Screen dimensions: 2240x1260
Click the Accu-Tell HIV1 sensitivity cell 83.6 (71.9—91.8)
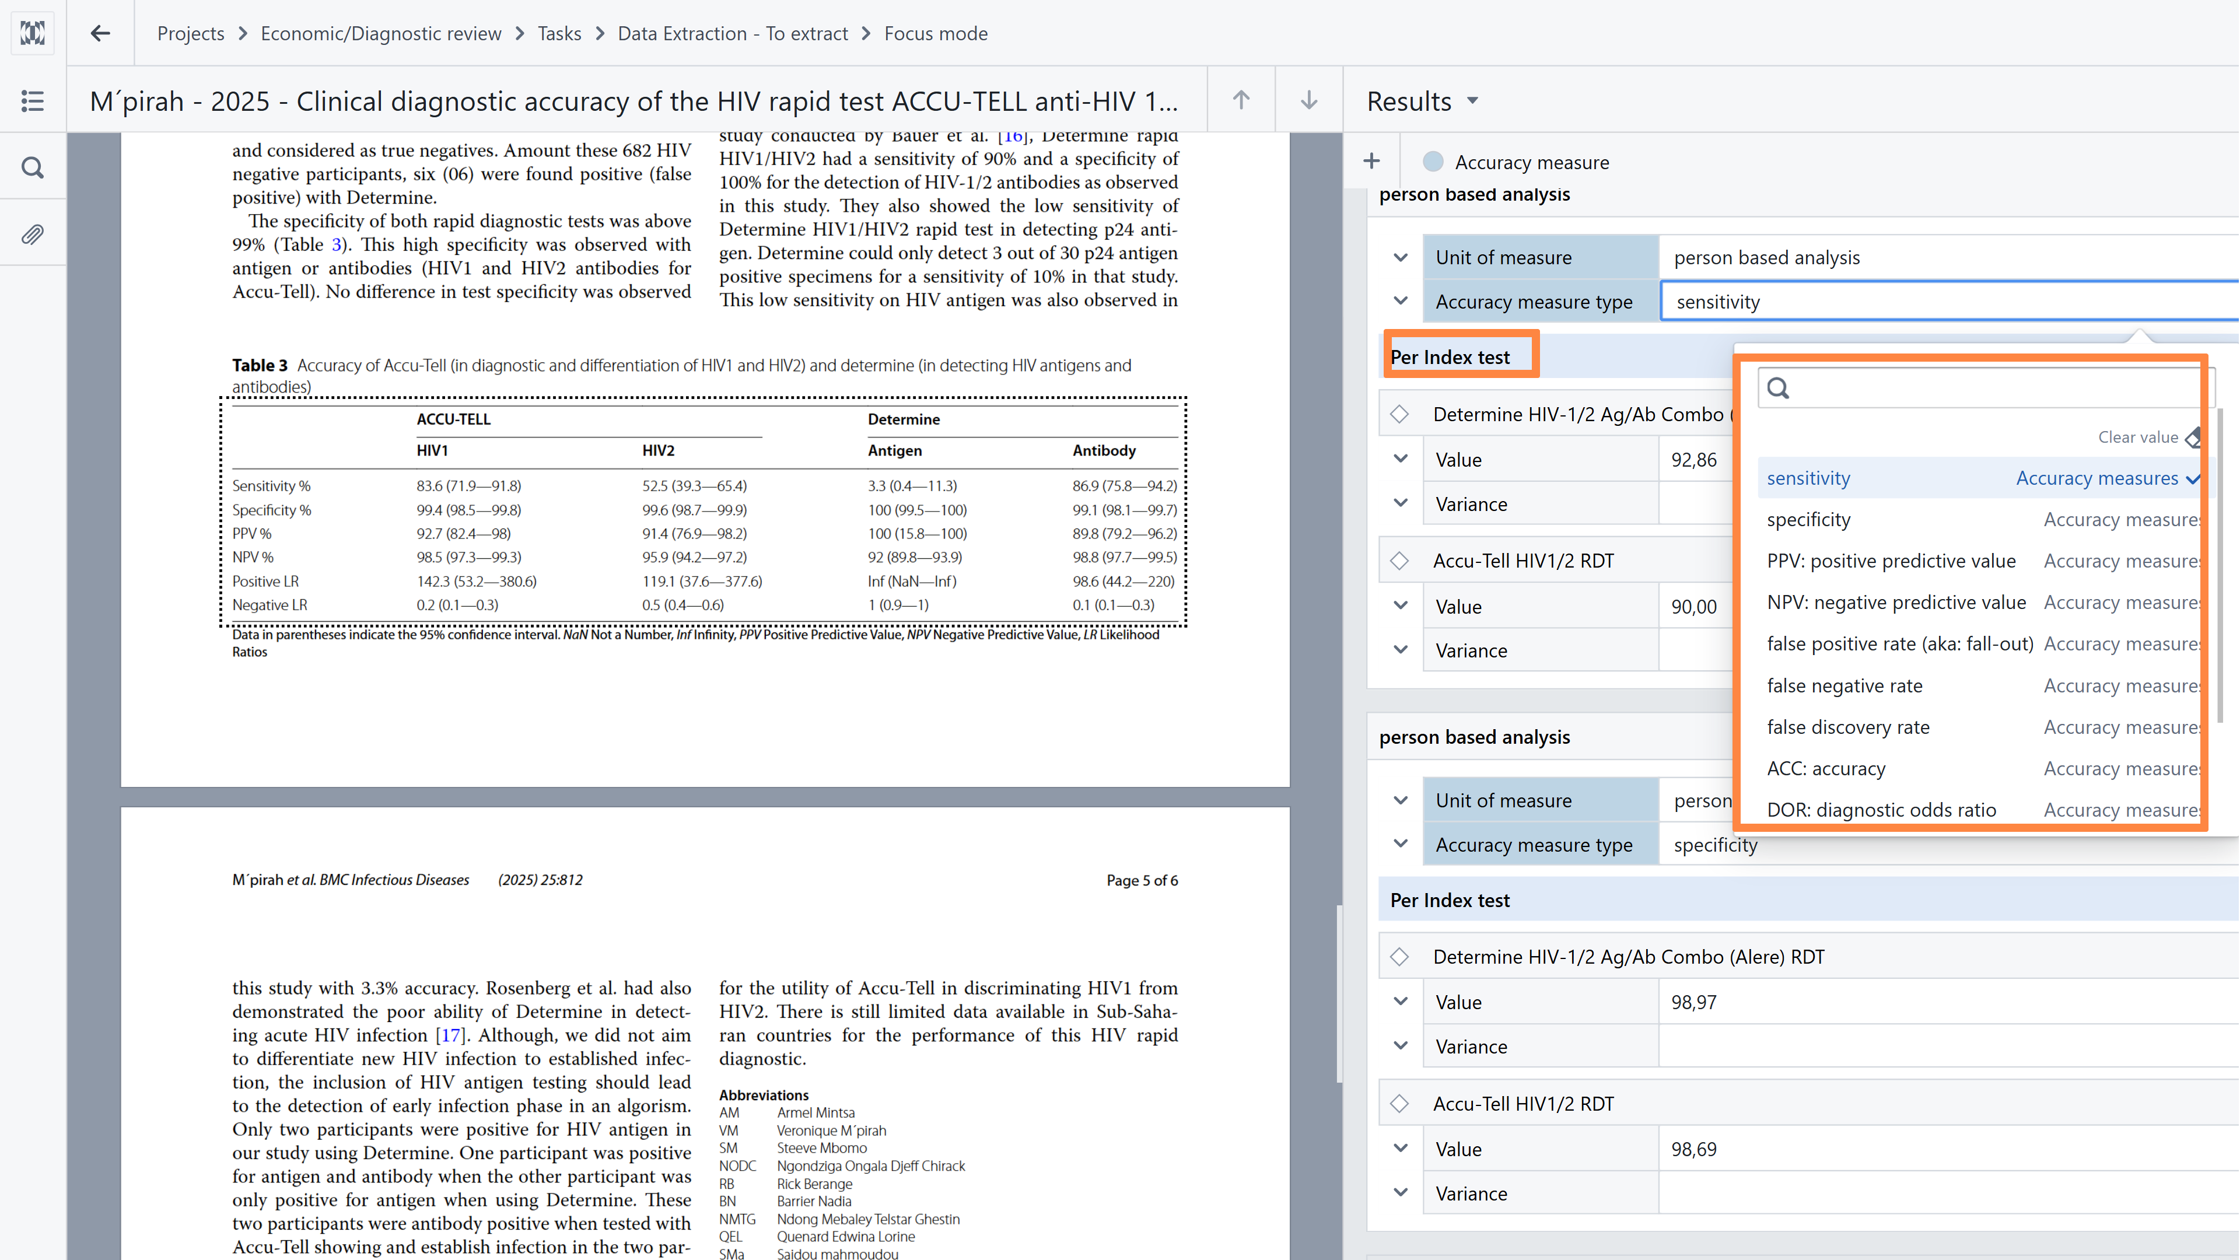point(468,485)
